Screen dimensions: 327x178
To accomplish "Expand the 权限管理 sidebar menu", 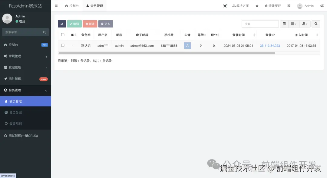I will [x=25, y=67].
